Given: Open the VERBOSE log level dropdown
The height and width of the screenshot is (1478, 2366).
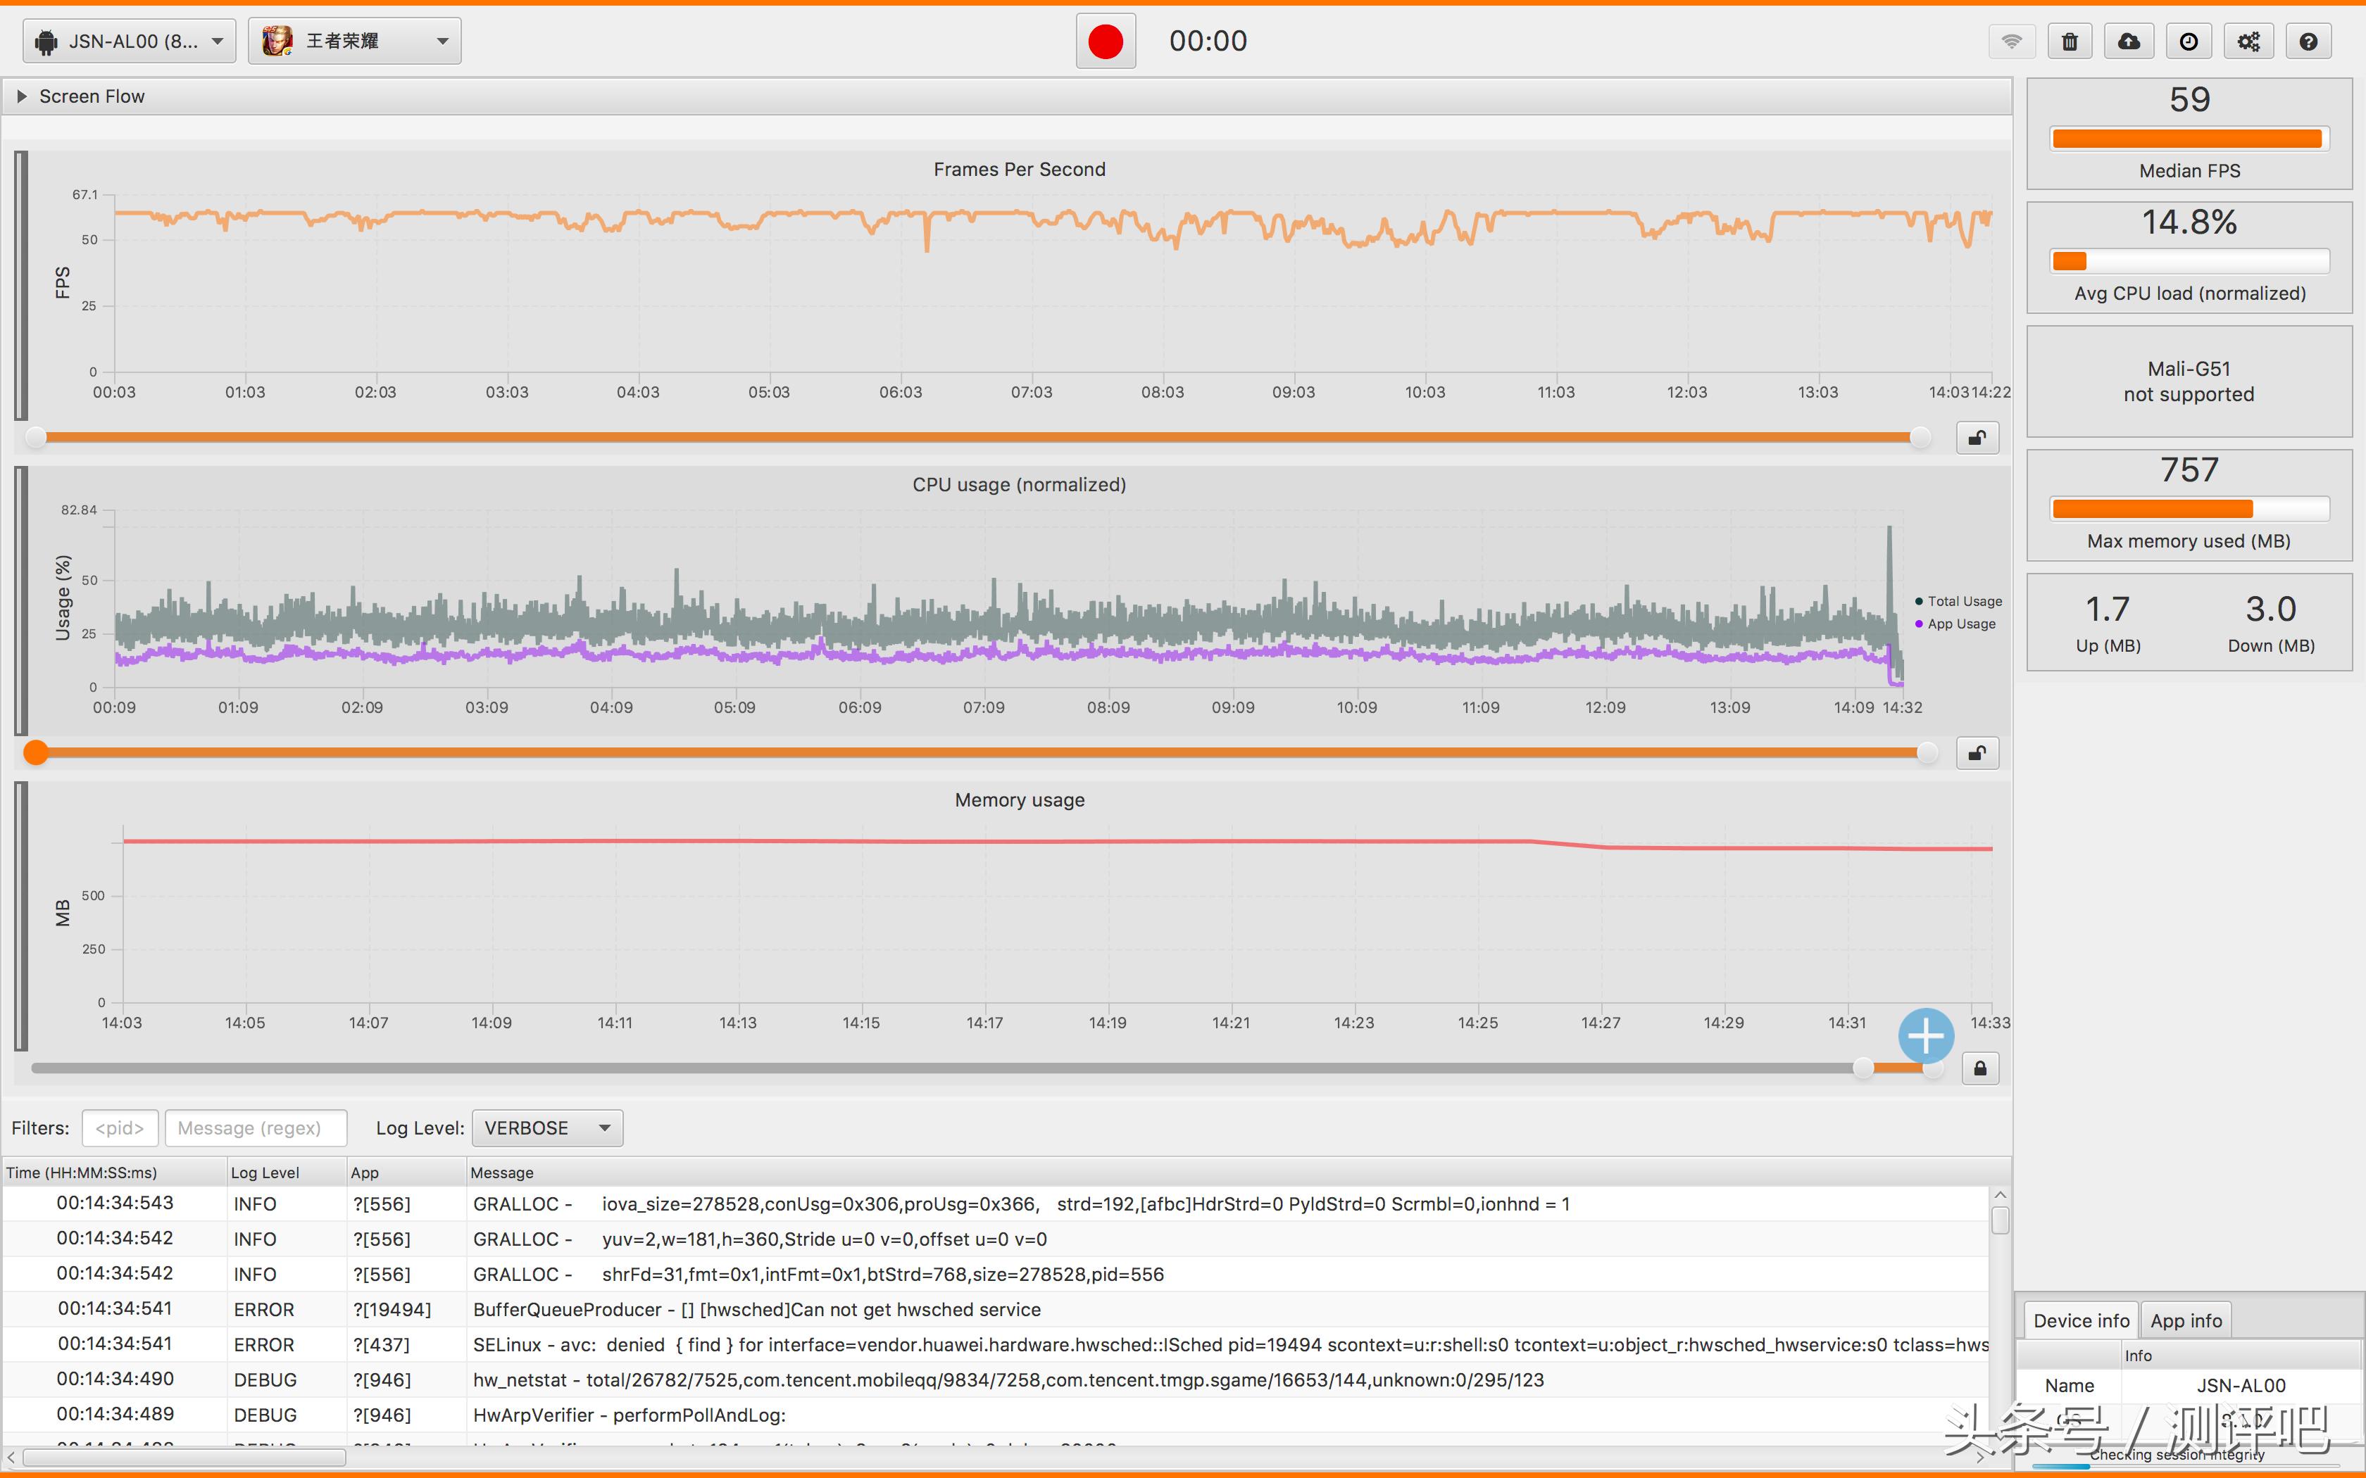Looking at the screenshot, I should [548, 1128].
